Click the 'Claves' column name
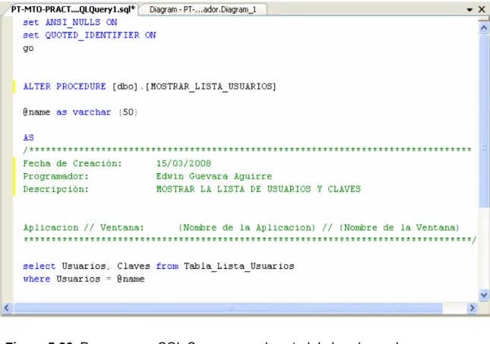 [134, 266]
